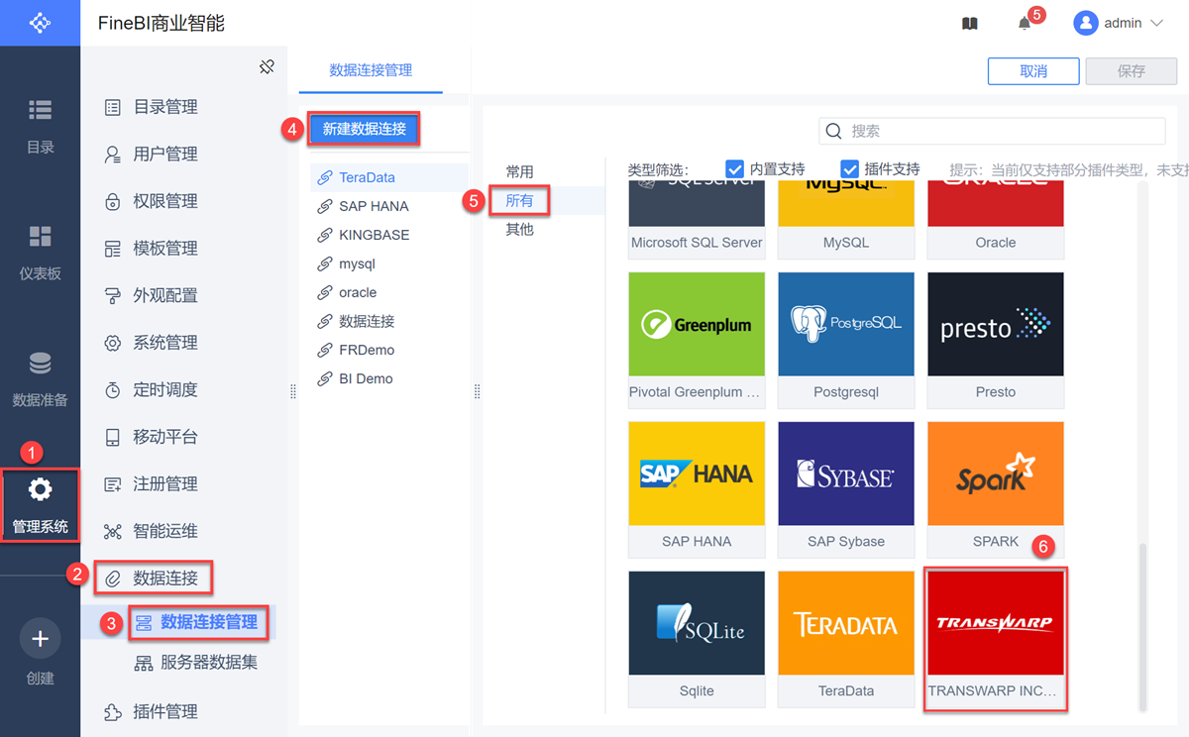This screenshot has height=737, width=1189.
Task: Open the 管理系统 gear section
Action: pos(40,505)
